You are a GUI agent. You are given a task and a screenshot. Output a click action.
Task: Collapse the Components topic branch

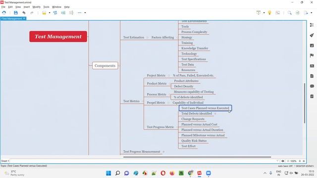(119, 66)
